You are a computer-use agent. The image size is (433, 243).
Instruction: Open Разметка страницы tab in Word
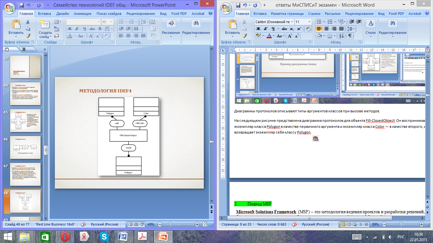(287, 14)
